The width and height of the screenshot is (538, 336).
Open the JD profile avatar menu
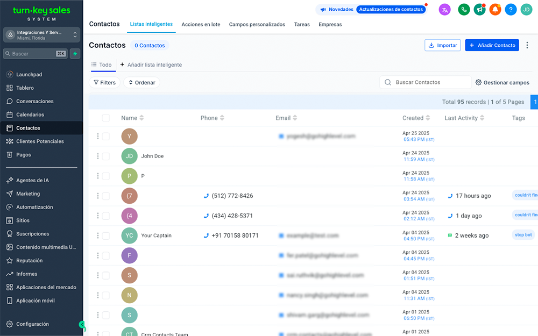coord(526,10)
